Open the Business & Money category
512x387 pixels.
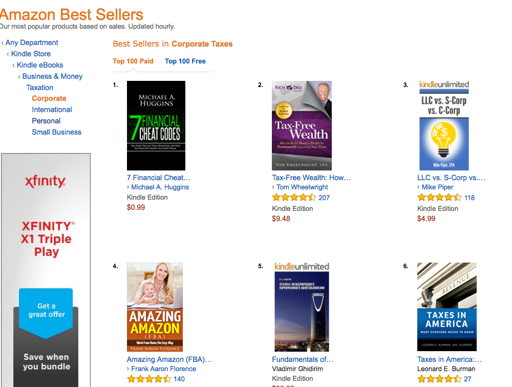pyautogui.click(x=52, y=76)
